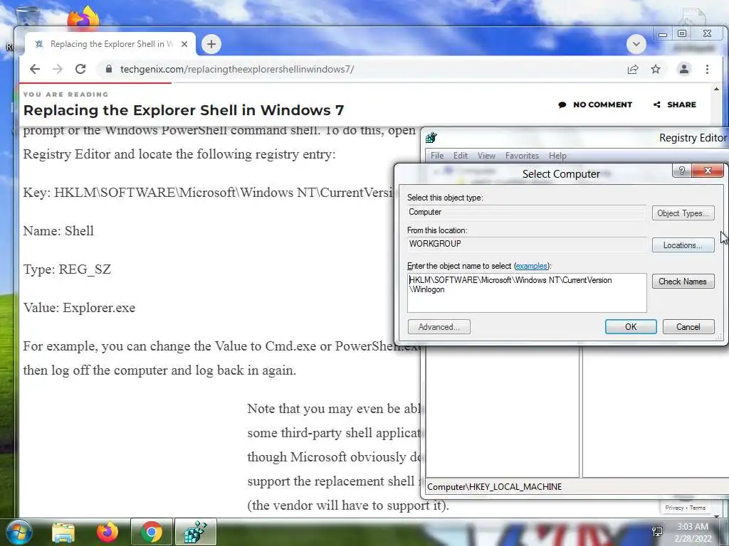This screenshot has height=546, width=729.
Task: Click the text Name: Shell
Action: click(x=58, y=231)
